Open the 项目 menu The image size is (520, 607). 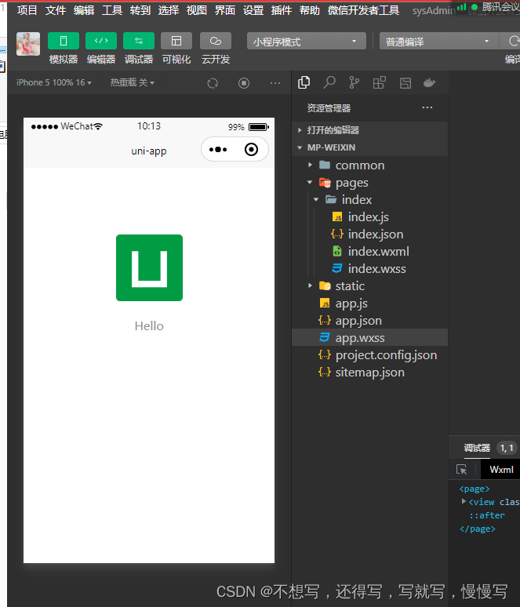tap(27, 10)
